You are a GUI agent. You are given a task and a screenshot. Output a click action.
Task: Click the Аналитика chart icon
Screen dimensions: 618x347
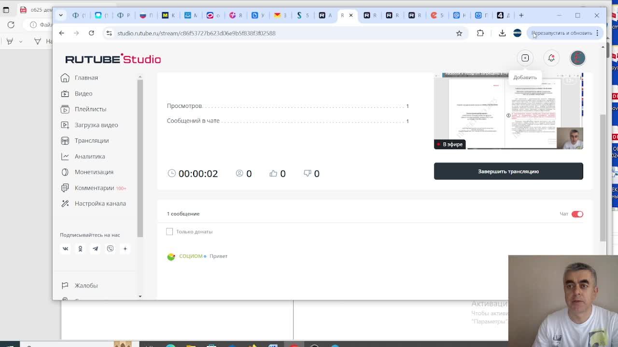(65, 156)
